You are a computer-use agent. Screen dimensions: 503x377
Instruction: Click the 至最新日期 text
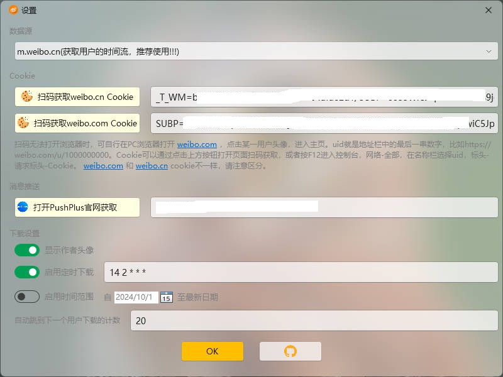point(197,297)
